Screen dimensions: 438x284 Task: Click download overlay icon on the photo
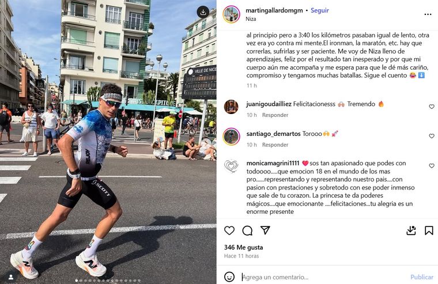pos(203,12)
